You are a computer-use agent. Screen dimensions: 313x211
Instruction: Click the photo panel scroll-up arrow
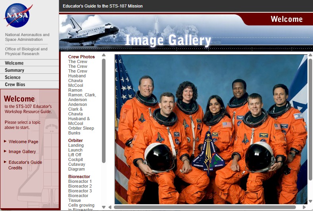tap(310, 55)
